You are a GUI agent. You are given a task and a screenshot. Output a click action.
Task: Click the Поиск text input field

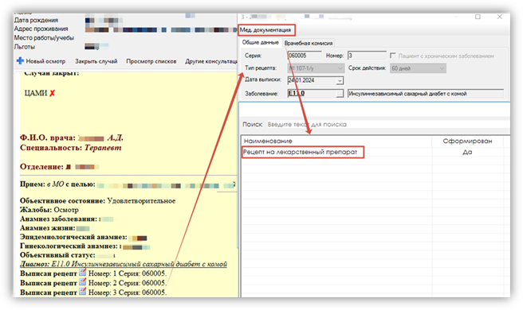click(x=388, y=125)
